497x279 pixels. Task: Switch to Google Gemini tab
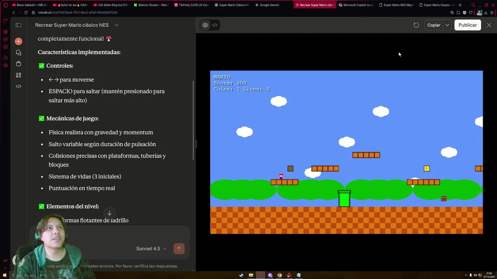pos(273,5)
